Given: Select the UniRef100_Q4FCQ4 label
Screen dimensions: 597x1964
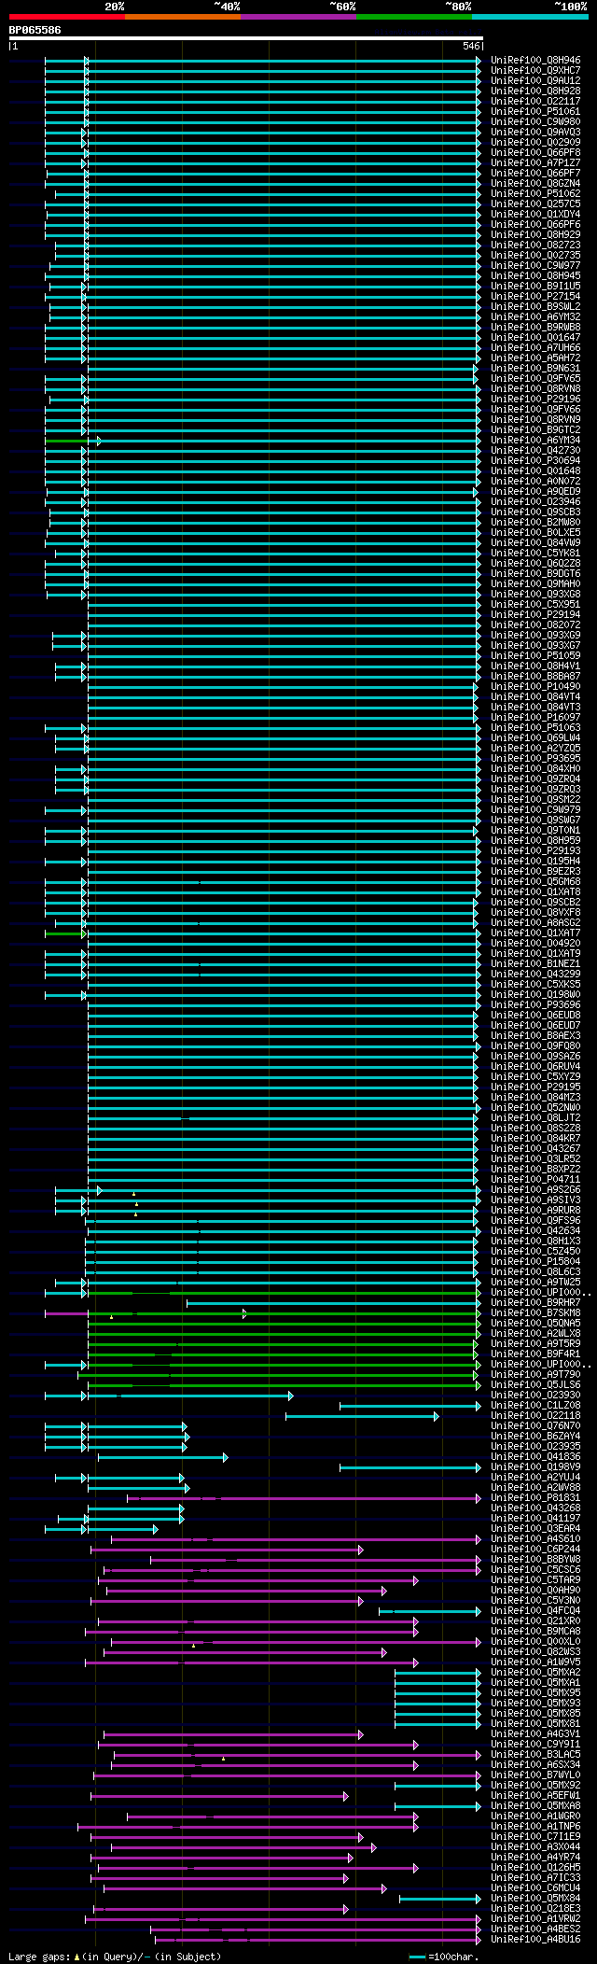Looking at the screenshot, I should click(535, 1611).
